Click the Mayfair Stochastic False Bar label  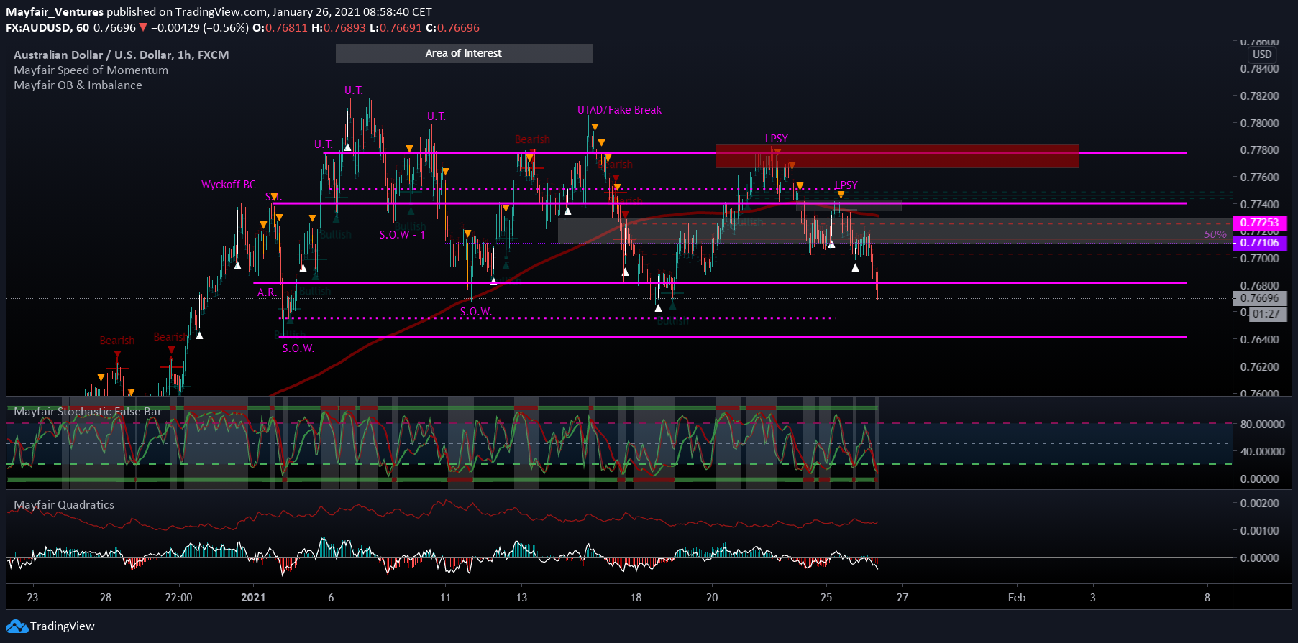(x=88, y=412)
